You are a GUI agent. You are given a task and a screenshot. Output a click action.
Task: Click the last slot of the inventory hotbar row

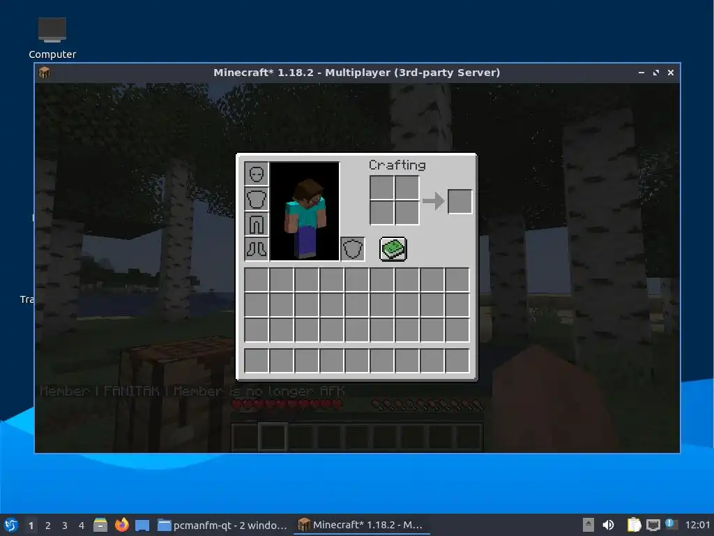(x=457, y=361)
